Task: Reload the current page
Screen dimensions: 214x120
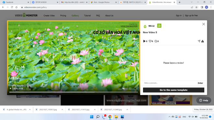Action: click(x=12, y=7)
